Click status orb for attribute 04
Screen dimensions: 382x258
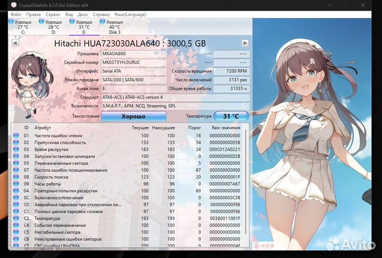coord(16,156)
